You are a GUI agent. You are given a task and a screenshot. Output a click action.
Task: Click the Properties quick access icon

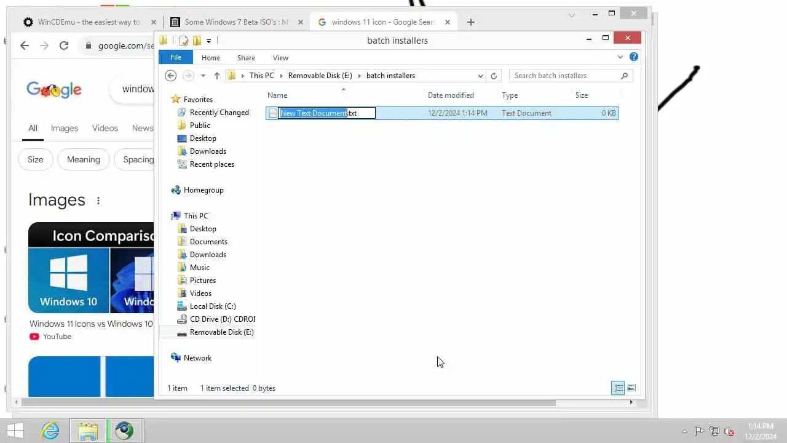[x=184, y=41]
